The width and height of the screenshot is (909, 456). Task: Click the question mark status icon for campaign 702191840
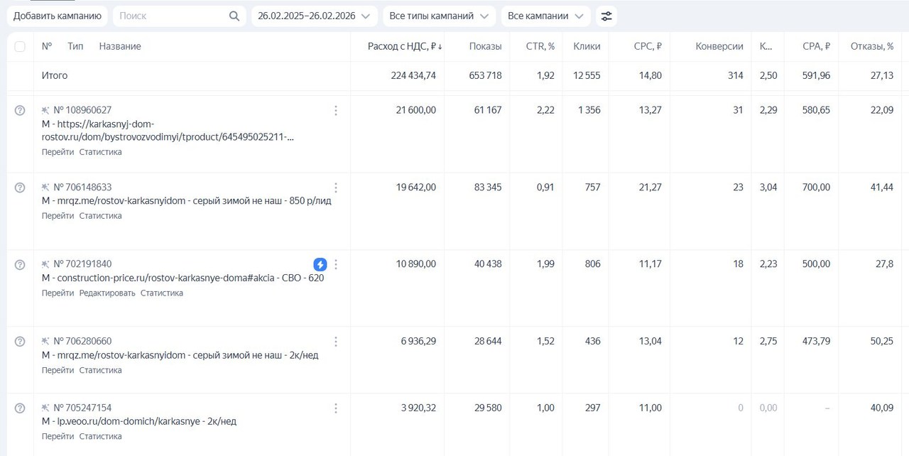point(20,264)
